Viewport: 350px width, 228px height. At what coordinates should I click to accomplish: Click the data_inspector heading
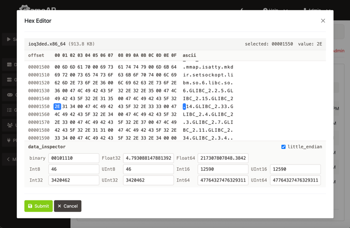(47, 147)
